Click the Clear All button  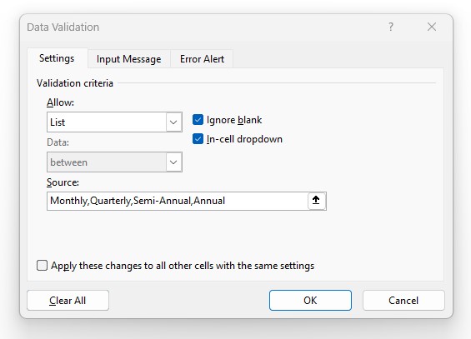[68, 301]
